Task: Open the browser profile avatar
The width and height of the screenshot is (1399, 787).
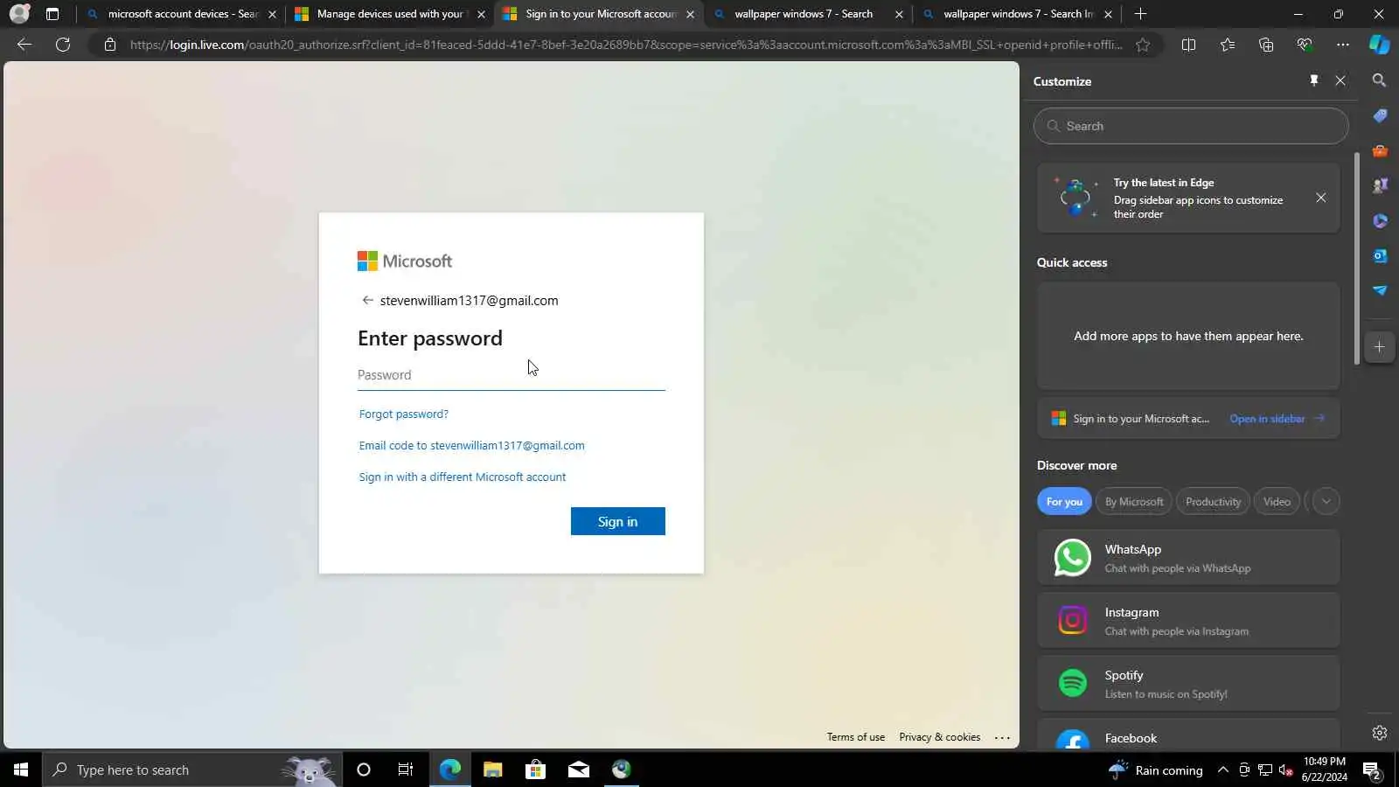Action: (x=19, y=14)
